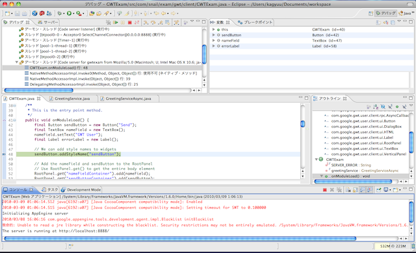Open the GreetingServiceAsync.java editor tab
The width and height of the screenshot is (416, 253).
click(x=126, y=99)
